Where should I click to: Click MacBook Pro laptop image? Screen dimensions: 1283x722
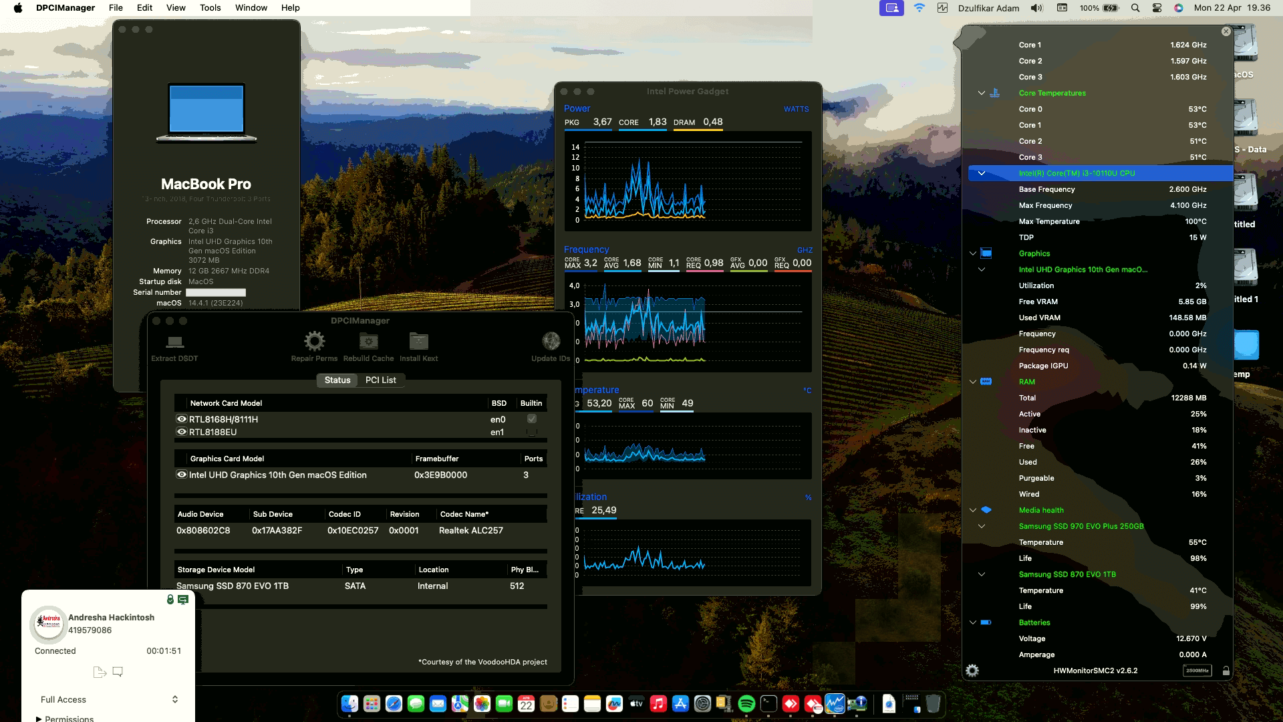tap(206, 112)
